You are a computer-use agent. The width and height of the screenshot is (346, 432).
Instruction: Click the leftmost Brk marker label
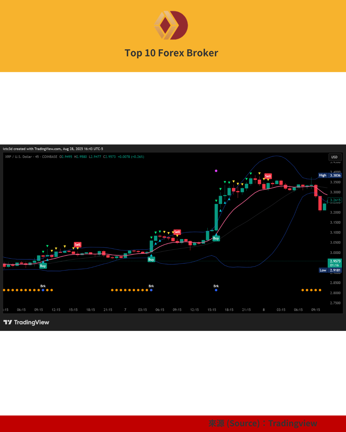43,286
